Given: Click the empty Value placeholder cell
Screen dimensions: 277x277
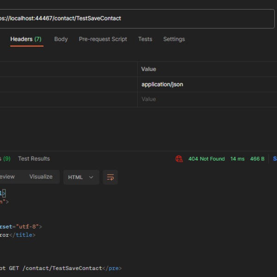Looking at the screenshot, I should click(149, 99).
